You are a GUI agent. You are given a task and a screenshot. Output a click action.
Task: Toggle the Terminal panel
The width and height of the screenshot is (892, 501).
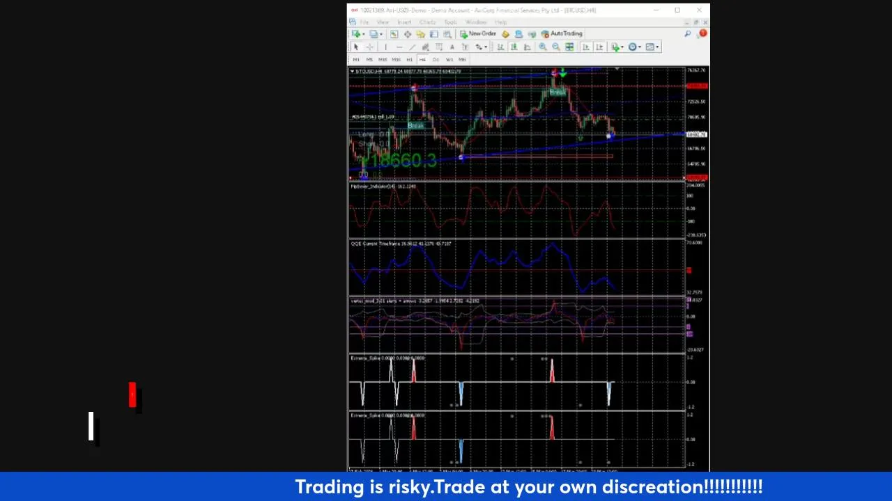(x=433, y=33)
